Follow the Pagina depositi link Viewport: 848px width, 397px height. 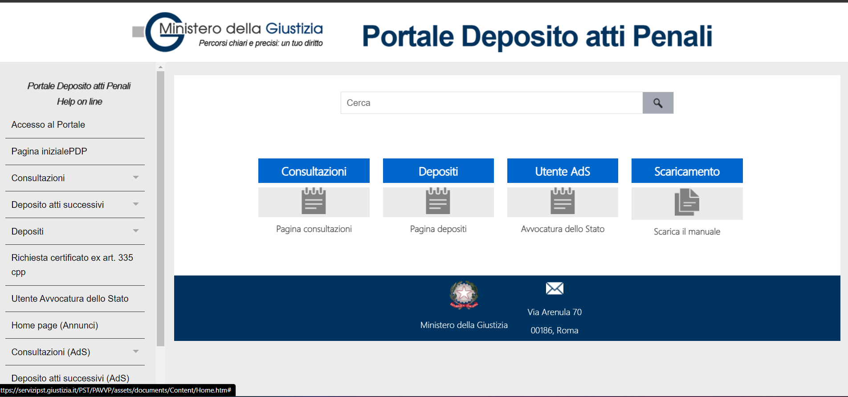click(438, 229)
